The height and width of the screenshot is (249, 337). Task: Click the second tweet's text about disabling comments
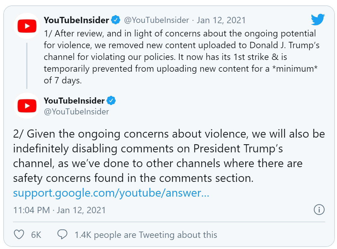click(169, 156)
